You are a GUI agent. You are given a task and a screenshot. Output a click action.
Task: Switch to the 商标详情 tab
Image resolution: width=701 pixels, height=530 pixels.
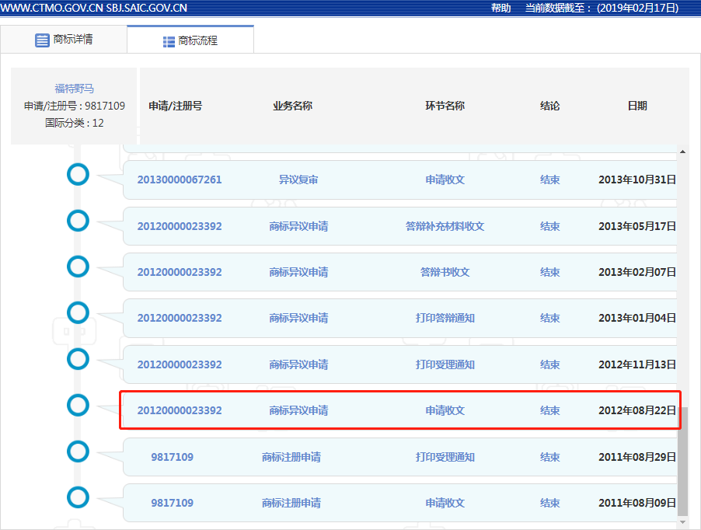tap(64, 40)
